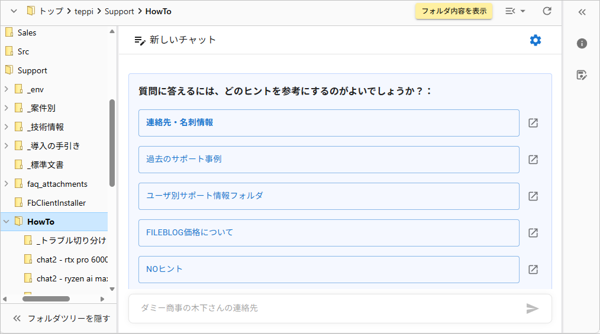
Task: Open chat settings gear icon
Action: click(535, 40)
